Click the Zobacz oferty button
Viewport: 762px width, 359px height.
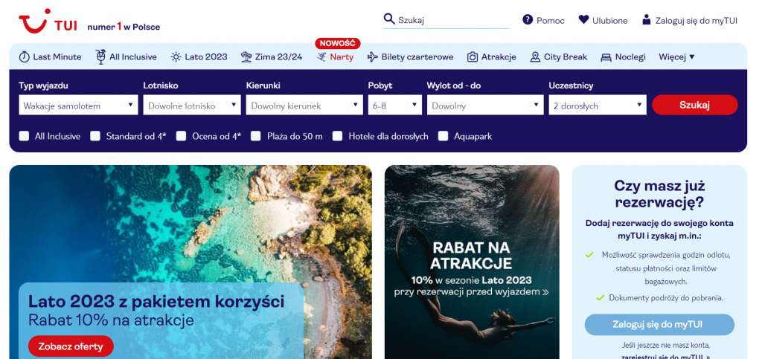pos(71,346)
